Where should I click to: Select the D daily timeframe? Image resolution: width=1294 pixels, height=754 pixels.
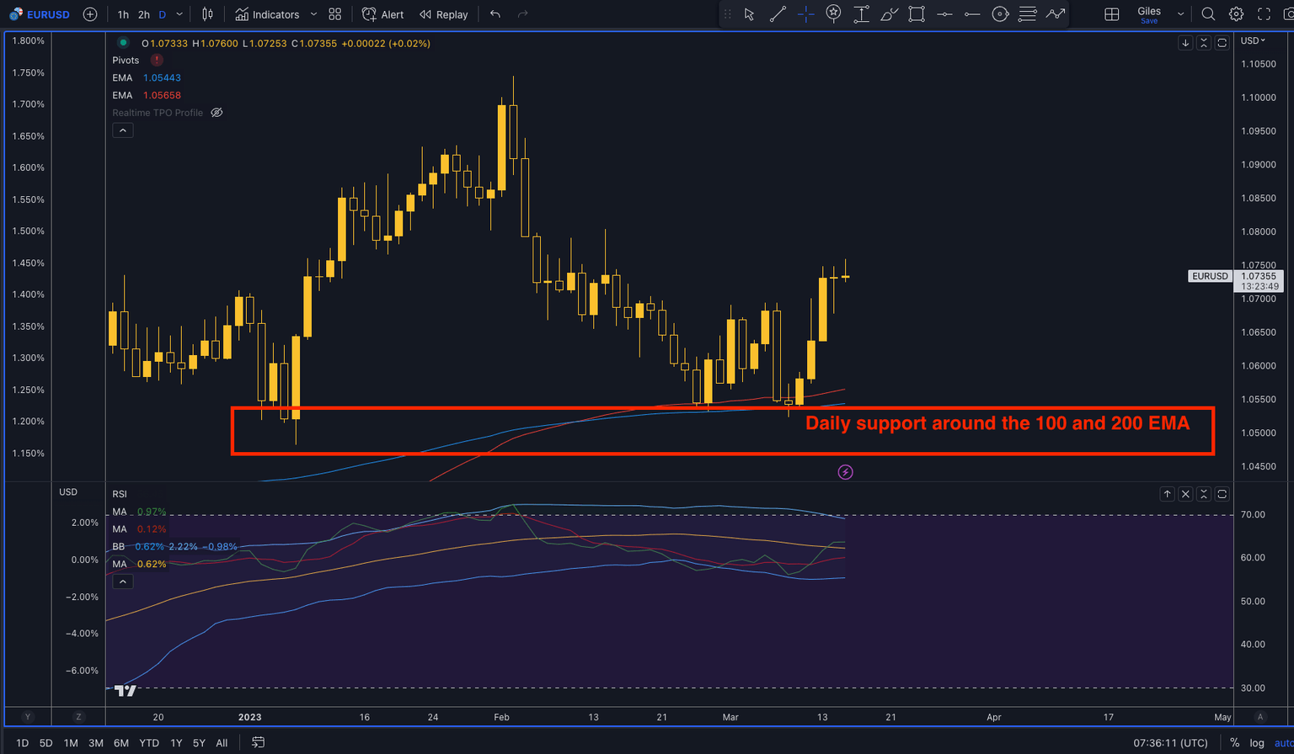162,14
